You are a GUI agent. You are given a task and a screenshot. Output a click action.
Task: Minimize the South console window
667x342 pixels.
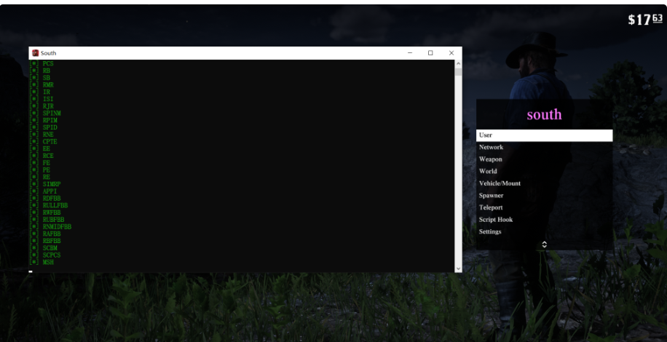coord(410,52)
